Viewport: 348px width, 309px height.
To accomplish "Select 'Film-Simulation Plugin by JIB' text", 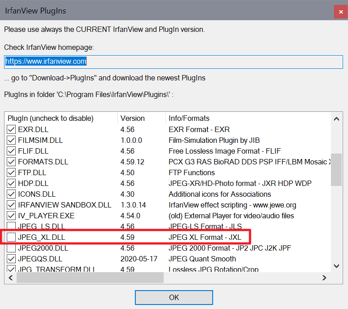I will pyautogui.click(x=214, y=140).
